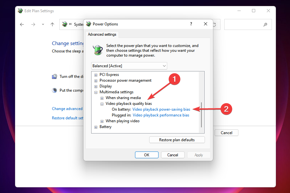Click Cancel in Edit Plan Settings window
The width and height of the screenshot is (290, 193).
(x=227, y=133)
